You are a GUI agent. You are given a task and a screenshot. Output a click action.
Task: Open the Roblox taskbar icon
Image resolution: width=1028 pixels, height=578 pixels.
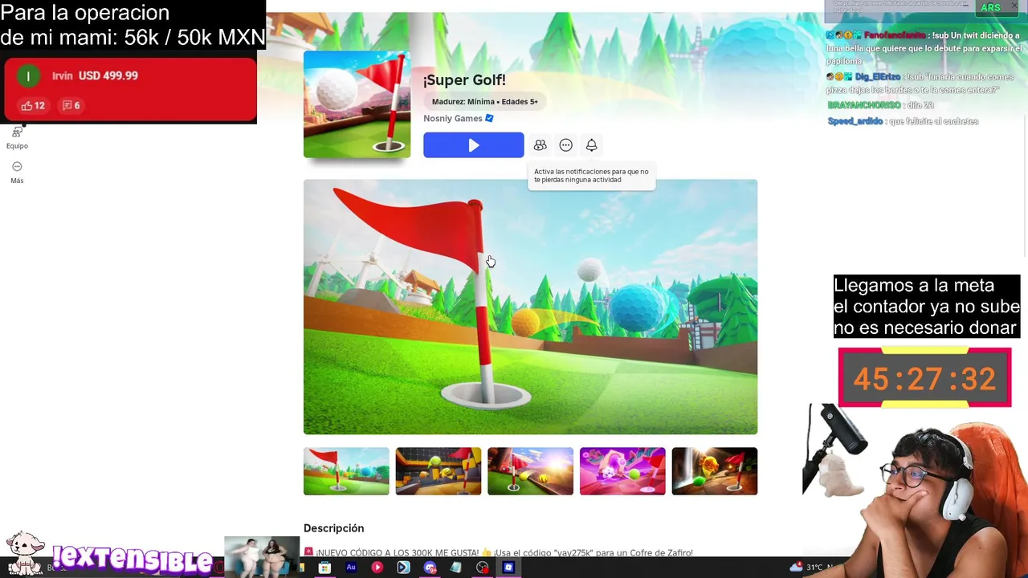tap(508, 568)
